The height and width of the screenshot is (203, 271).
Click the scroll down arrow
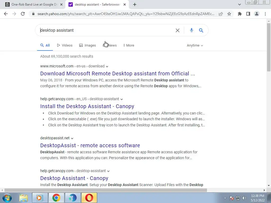[x=269, y=186]
